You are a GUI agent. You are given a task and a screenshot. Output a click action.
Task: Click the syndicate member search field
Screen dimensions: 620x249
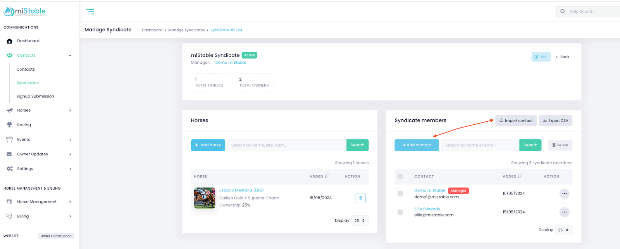tap(480, 145)
